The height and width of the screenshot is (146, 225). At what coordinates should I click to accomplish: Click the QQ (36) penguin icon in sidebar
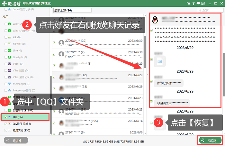click(9, 117)
